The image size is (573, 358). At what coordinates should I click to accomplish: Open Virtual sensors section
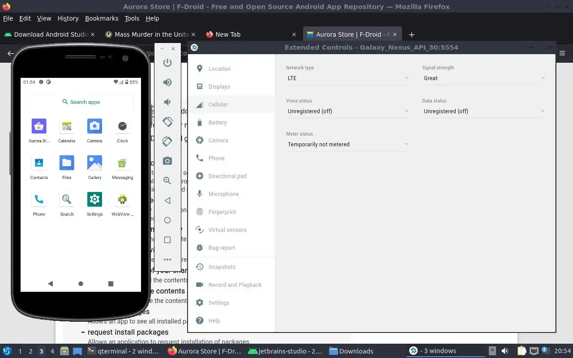coord(231,230)
